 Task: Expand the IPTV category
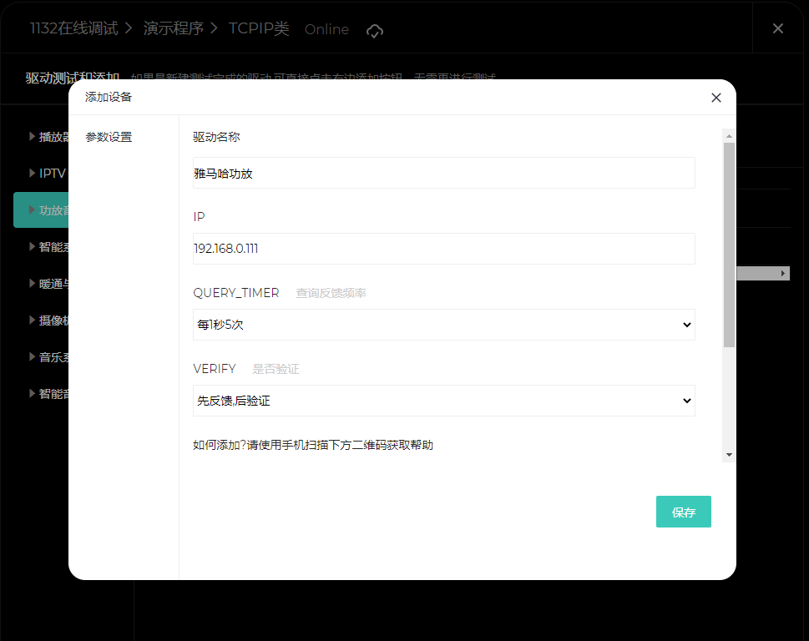pyautogui.click(x=33, y=173)
